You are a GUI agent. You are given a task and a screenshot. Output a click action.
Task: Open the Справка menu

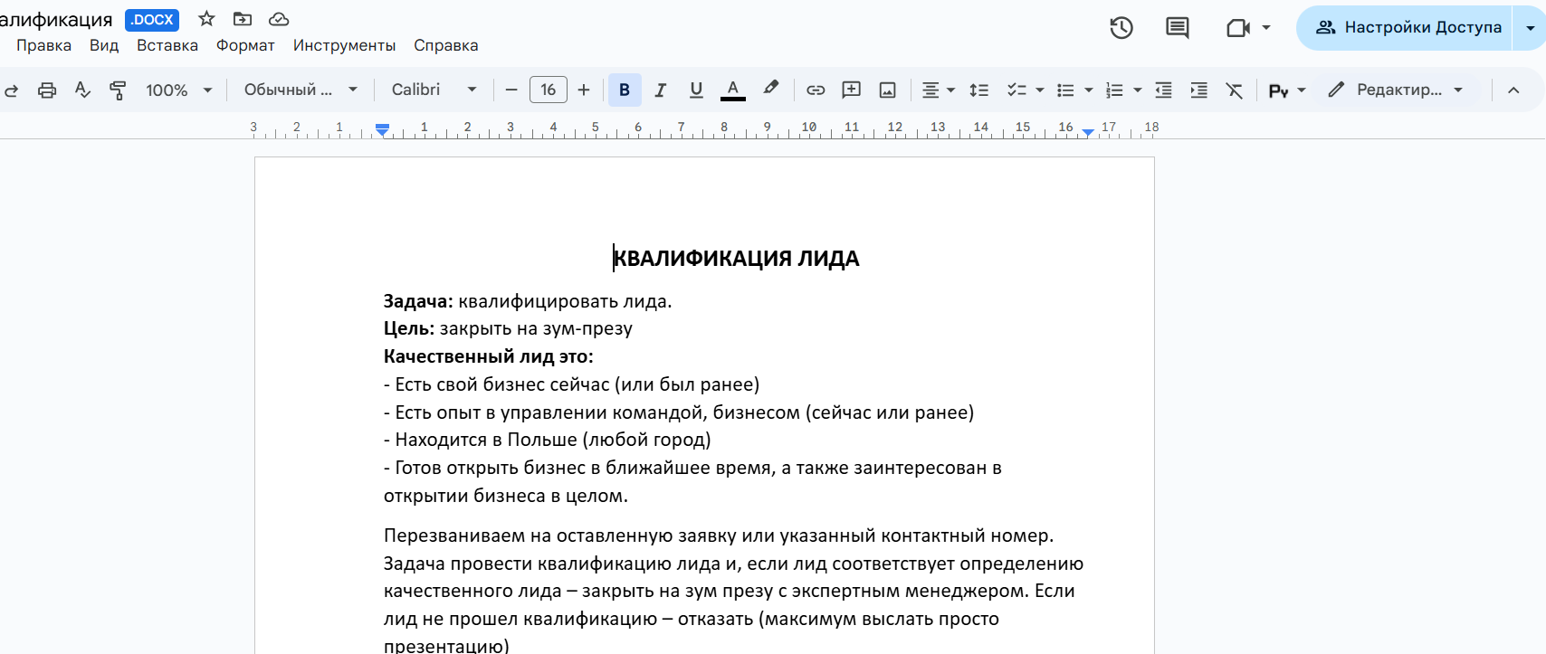tap(446, 45)
